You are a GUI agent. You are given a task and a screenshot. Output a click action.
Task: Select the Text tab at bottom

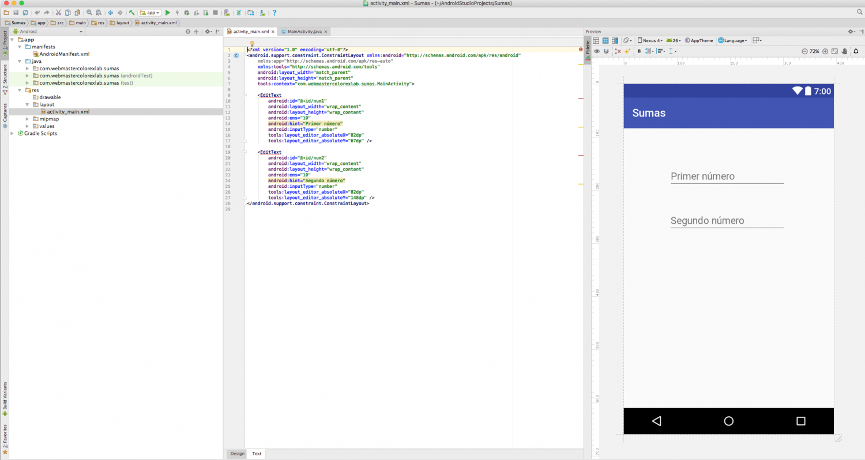257,454
